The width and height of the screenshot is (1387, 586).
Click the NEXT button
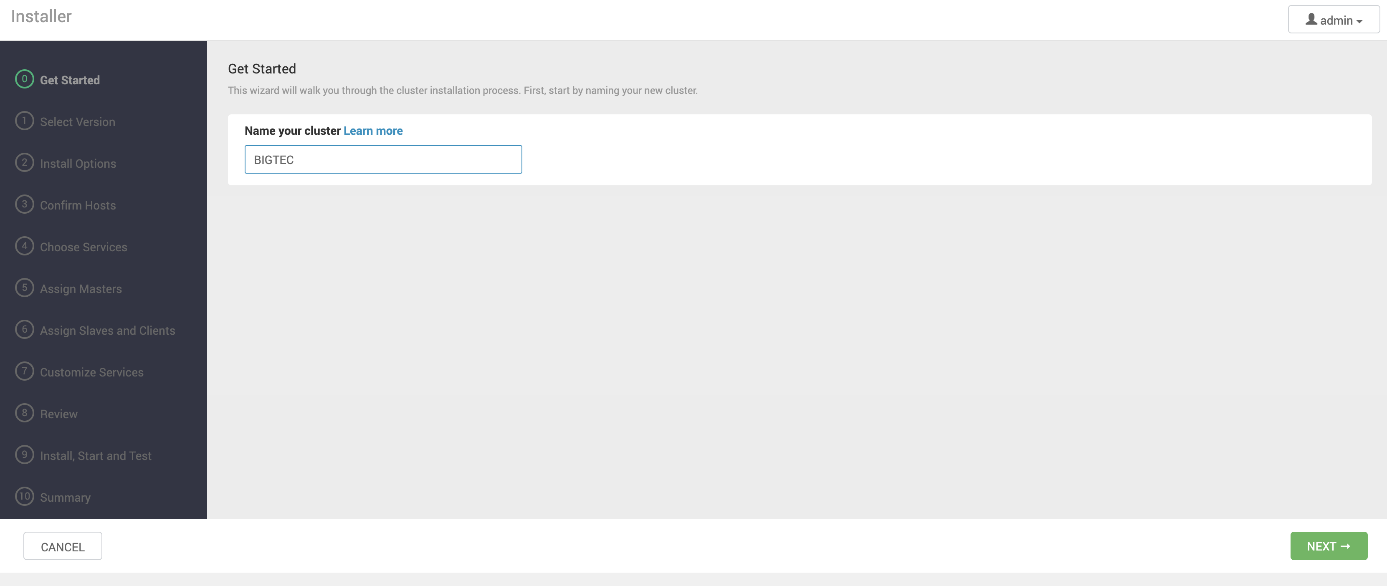1328,546
